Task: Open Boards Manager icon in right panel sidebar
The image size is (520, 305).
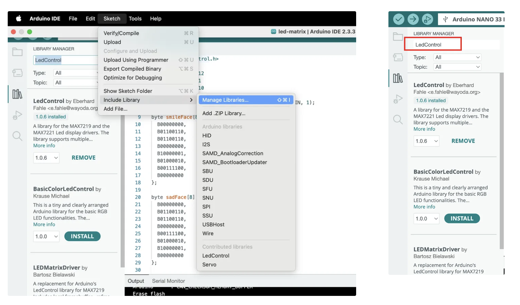Action: (x=398, y=57)
